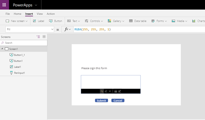
Task: Click the search magnifier icon
Action: click(3, 43)
